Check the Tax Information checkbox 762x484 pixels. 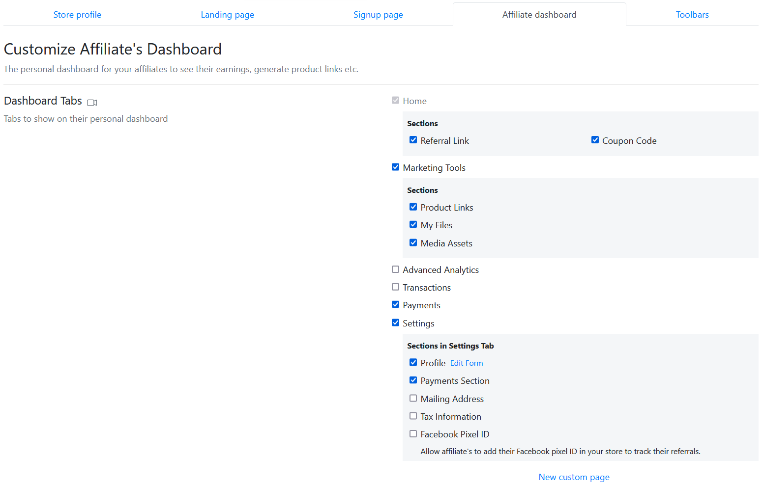tap(413, 416)
